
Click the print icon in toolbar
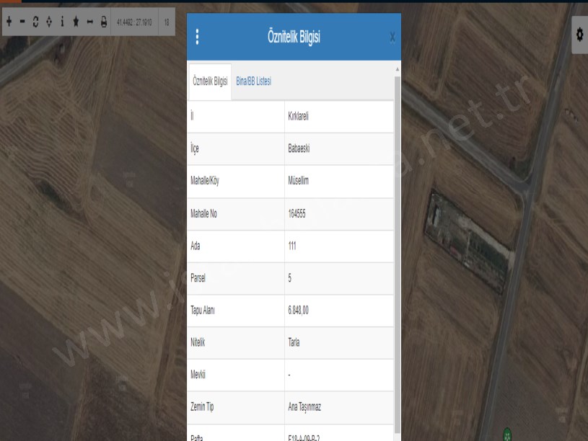103,22
